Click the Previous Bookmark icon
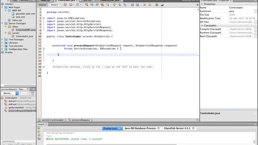 click(x=114, y=5)
